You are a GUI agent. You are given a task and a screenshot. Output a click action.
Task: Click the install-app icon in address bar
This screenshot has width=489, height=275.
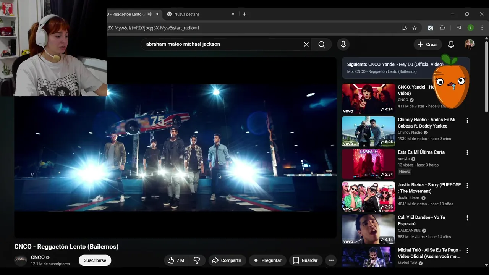coord(404,28)
